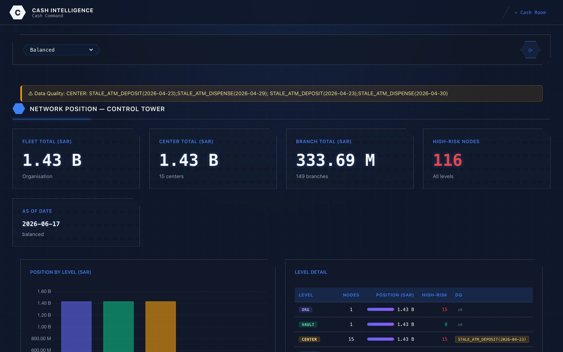Click the green bar in position chart
Viewport: 563px width, 352px height.
[118, 327]
